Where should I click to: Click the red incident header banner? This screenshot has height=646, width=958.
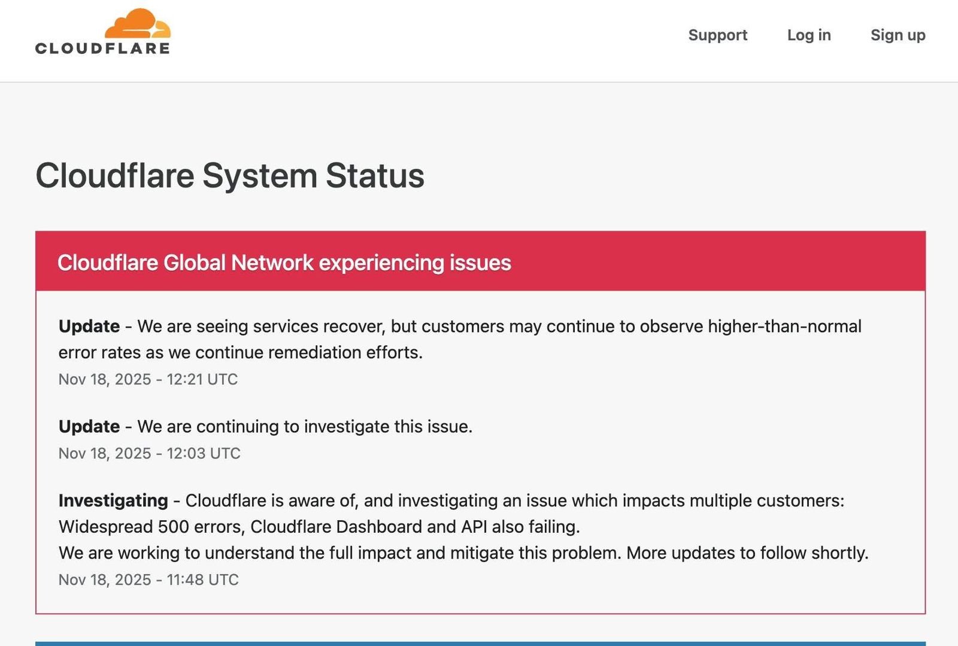pos(718,261)
